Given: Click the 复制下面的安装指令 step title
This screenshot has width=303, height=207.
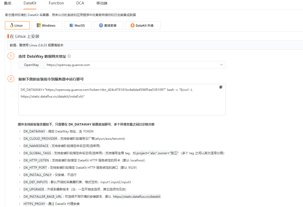Looking at the screenshot, I should point(51,79).
